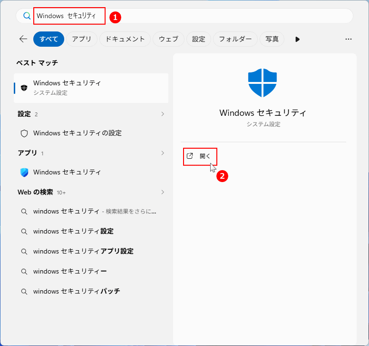The height and width of the screenshot is (346, 369).
Task: Switch to the アプリ filter tab
Action: coord(82,39)
